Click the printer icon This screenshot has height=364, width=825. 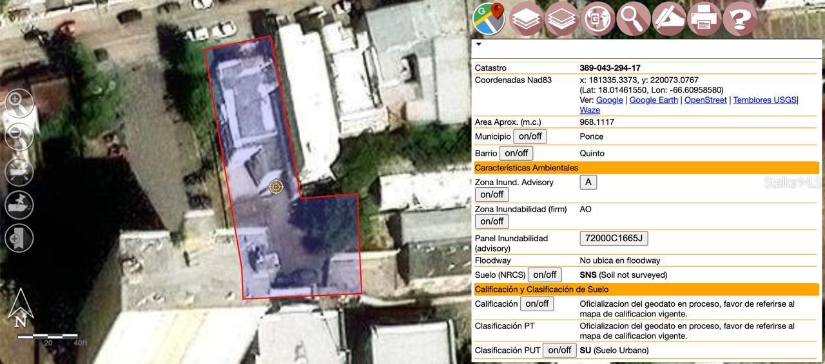[704, 19]
